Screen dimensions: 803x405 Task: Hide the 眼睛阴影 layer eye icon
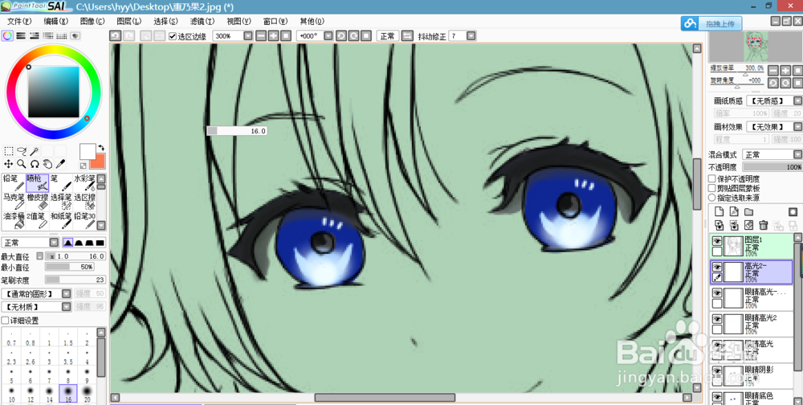point(717,370)
